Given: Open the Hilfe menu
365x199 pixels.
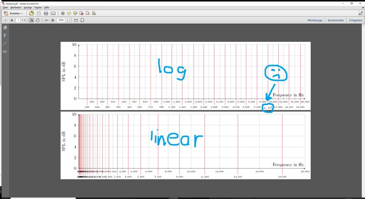Looking at the screenshot, I should 47,7.
